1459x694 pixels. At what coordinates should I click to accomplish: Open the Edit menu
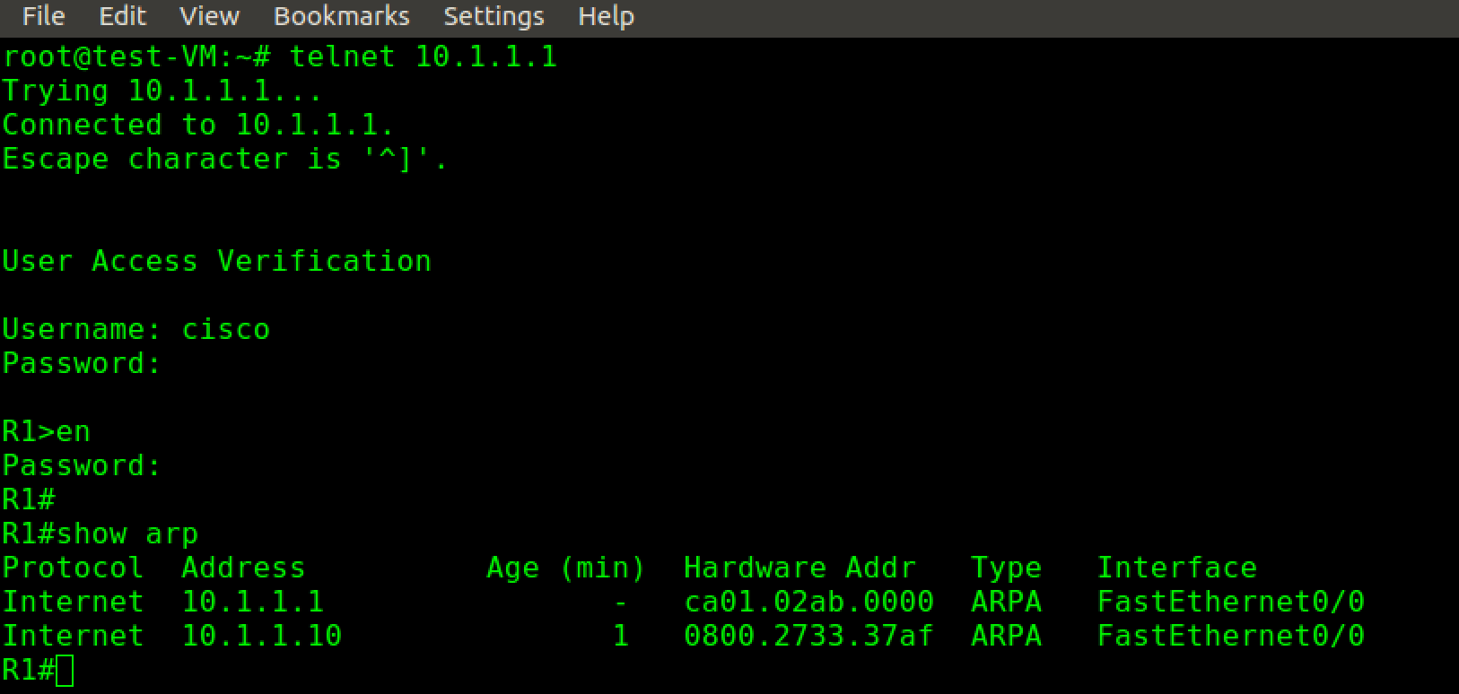coord(122,16)
